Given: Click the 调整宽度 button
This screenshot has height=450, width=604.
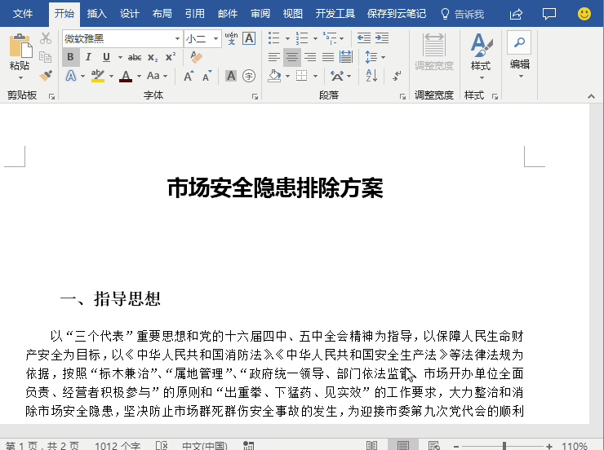Looking at the screenshot, I should [x=434, y=52].
